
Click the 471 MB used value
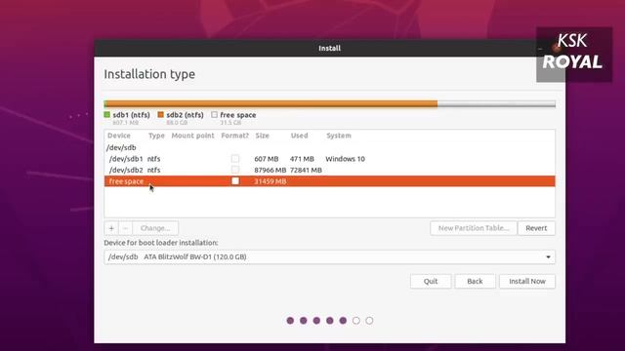click(302, 159)
